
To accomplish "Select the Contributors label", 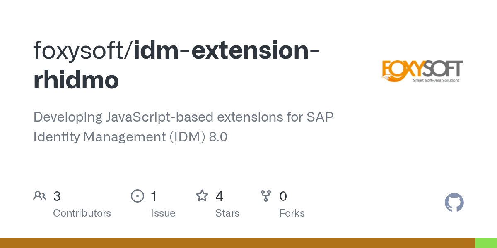I will pyautogui.click(x=82, y=213).
